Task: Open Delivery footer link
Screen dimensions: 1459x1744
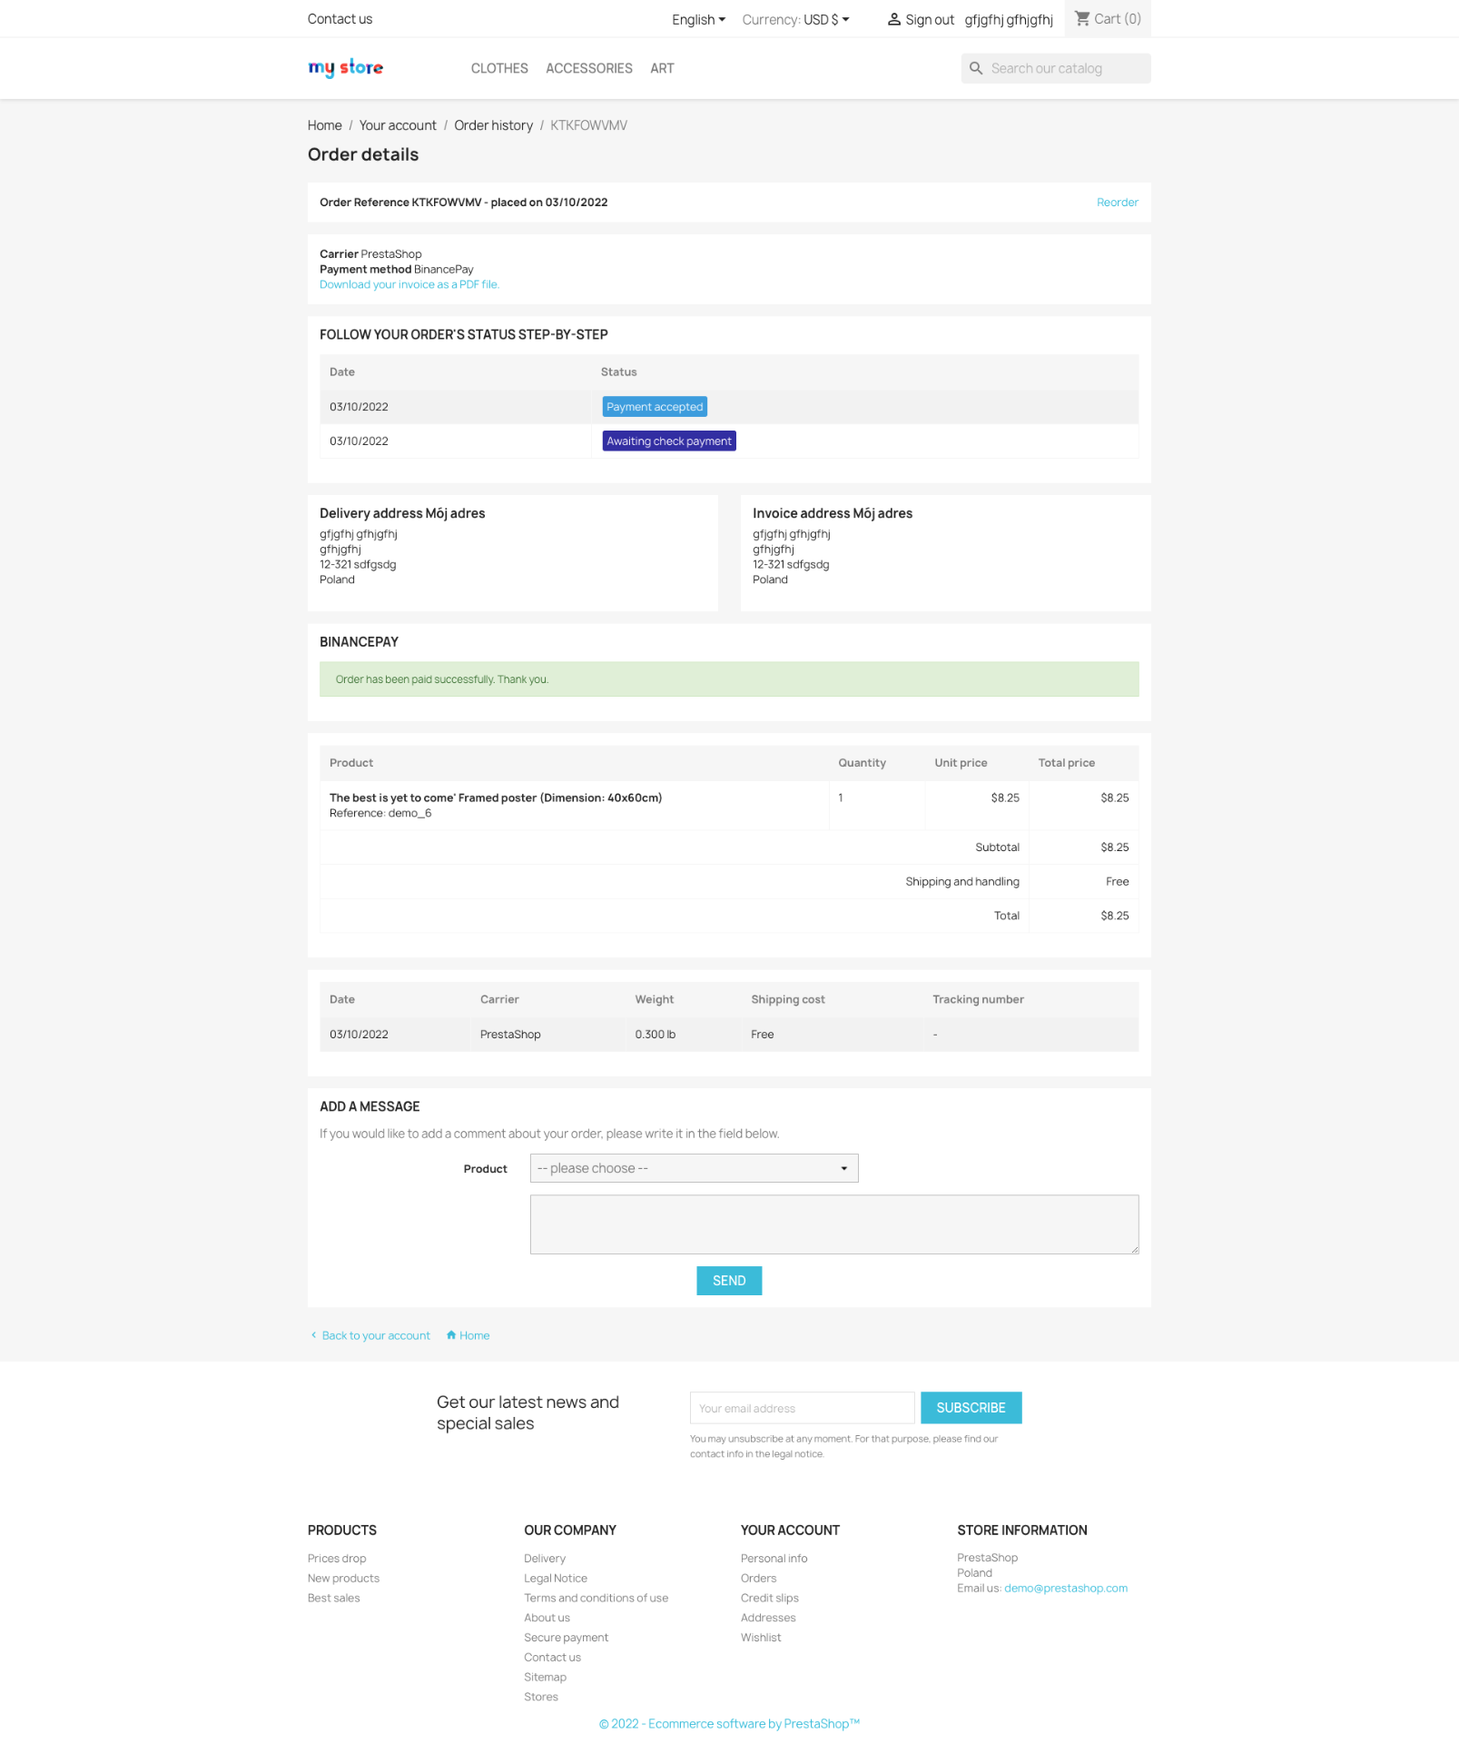Action: (545, 1559)
